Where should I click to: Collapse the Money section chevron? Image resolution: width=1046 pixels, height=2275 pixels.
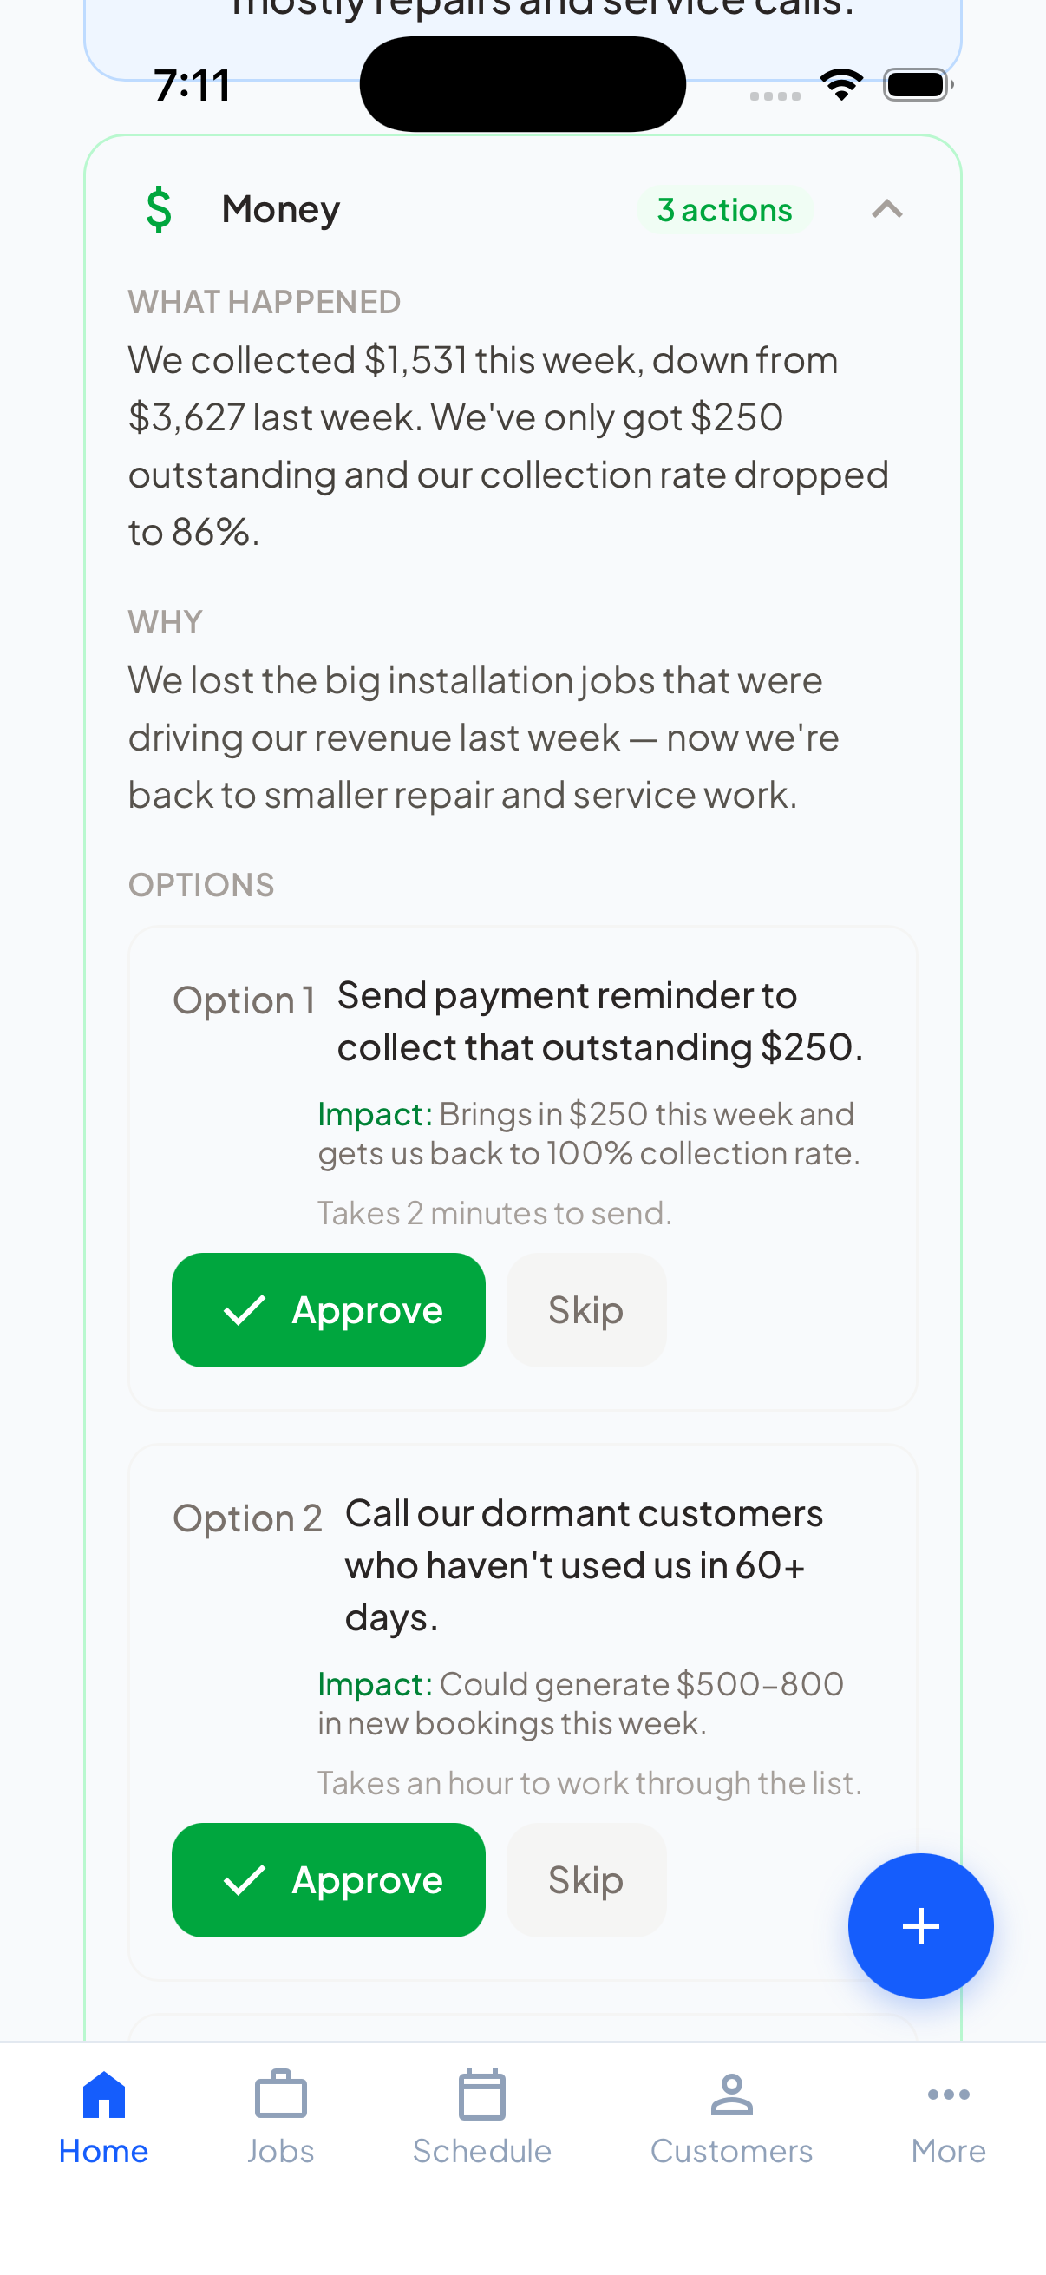pos(886,209)
